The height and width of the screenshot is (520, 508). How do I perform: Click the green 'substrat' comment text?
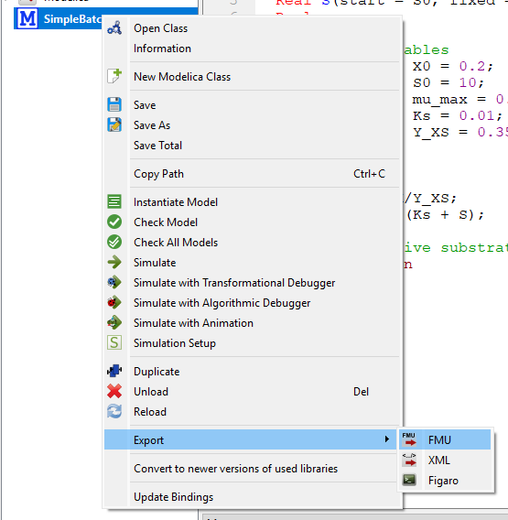[x=474, y=248]
